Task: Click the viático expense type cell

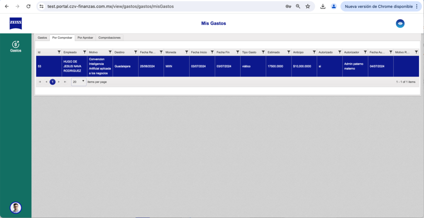Action: click(x=253, y=66)
